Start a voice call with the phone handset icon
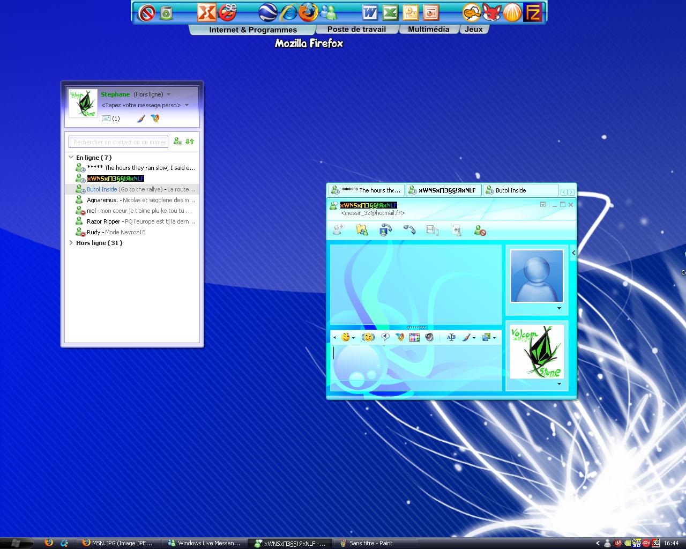686x549 pixels. click(x=409, y=230)
